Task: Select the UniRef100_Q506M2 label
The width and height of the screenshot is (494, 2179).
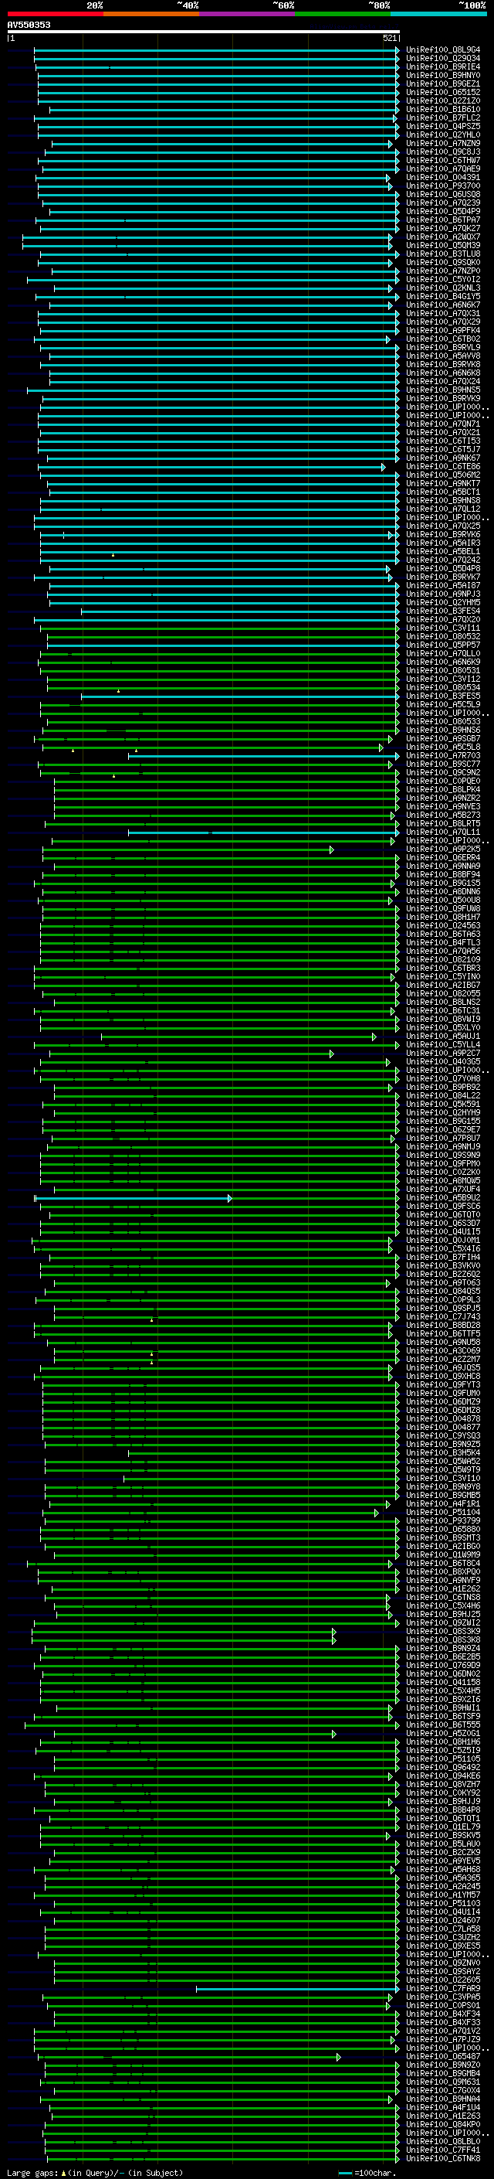Action: (443, 475)
